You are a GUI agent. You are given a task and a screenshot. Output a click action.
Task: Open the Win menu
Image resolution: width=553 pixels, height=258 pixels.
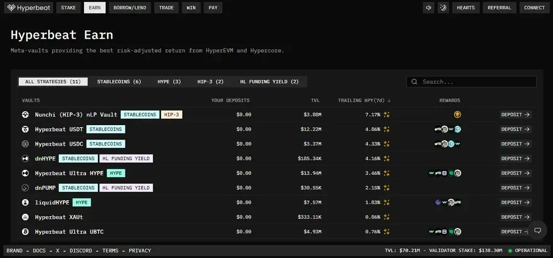point(191,7)
